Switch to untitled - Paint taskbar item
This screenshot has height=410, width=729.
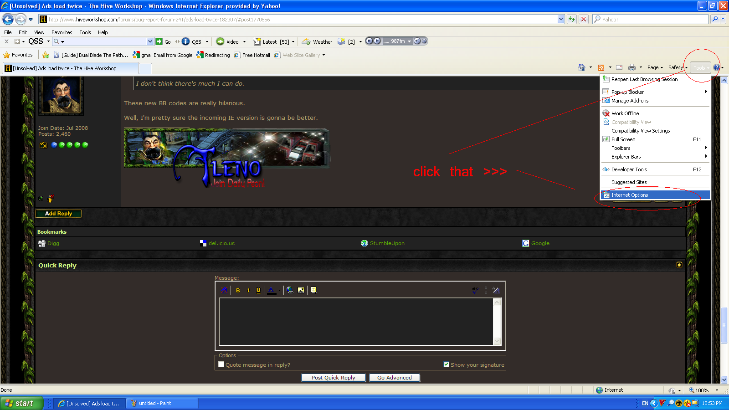pos(162,403)
